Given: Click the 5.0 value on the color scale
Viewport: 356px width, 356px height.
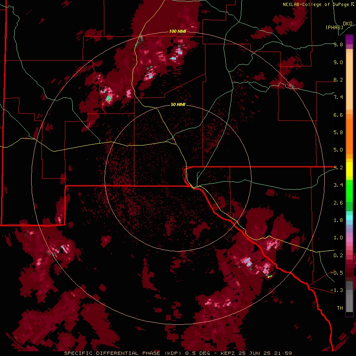Looking at the screenshot, I should click(338, 150).
